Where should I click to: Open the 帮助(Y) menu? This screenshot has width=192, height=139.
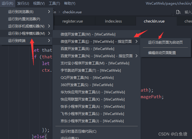click(x=70, y=3)
